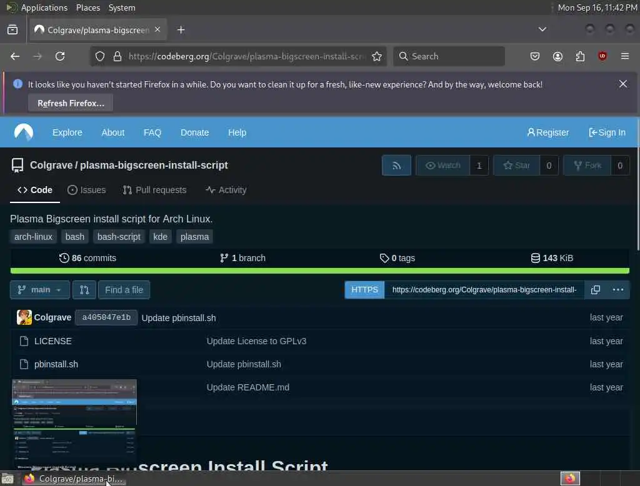Close the Colgrave/plasma-bigscreen tab
Screen dimensions: 640x486
click(157, 29)
